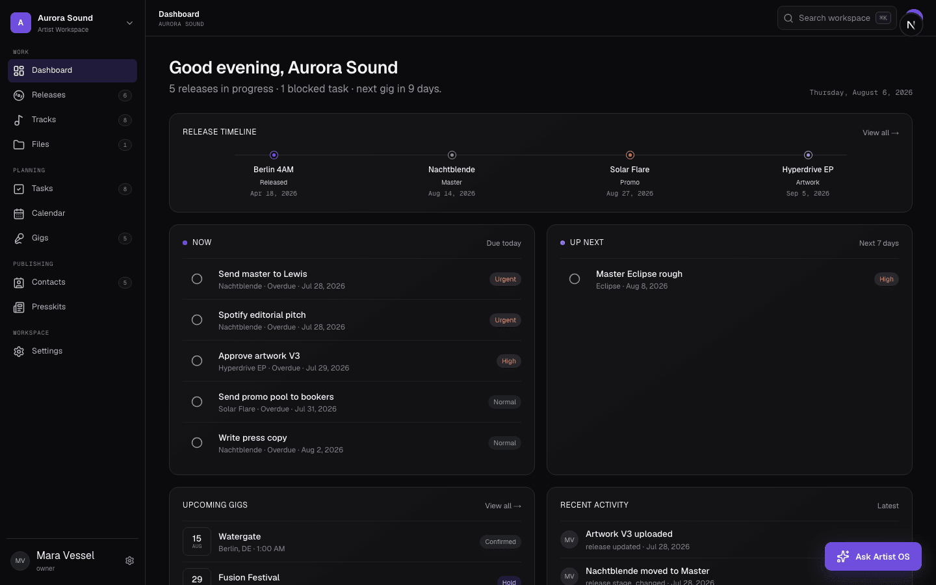Click the Settings gear icon in sidebar

[x=19, y=352]
